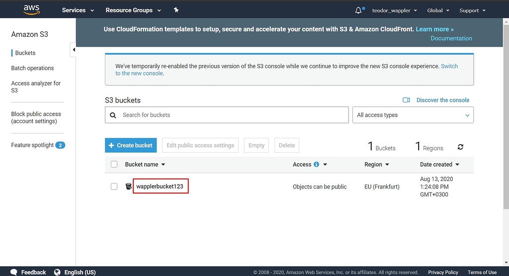Open the Global region dropdown
The image size is (509, 276).
pos(438,10)
